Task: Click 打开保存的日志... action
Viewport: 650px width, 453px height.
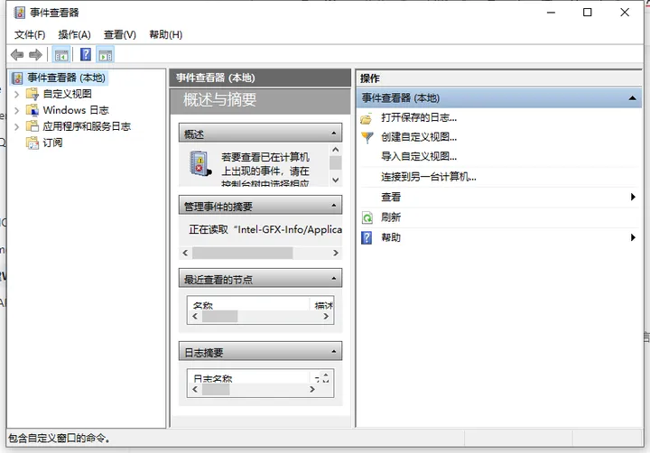Action: [419, 117]
